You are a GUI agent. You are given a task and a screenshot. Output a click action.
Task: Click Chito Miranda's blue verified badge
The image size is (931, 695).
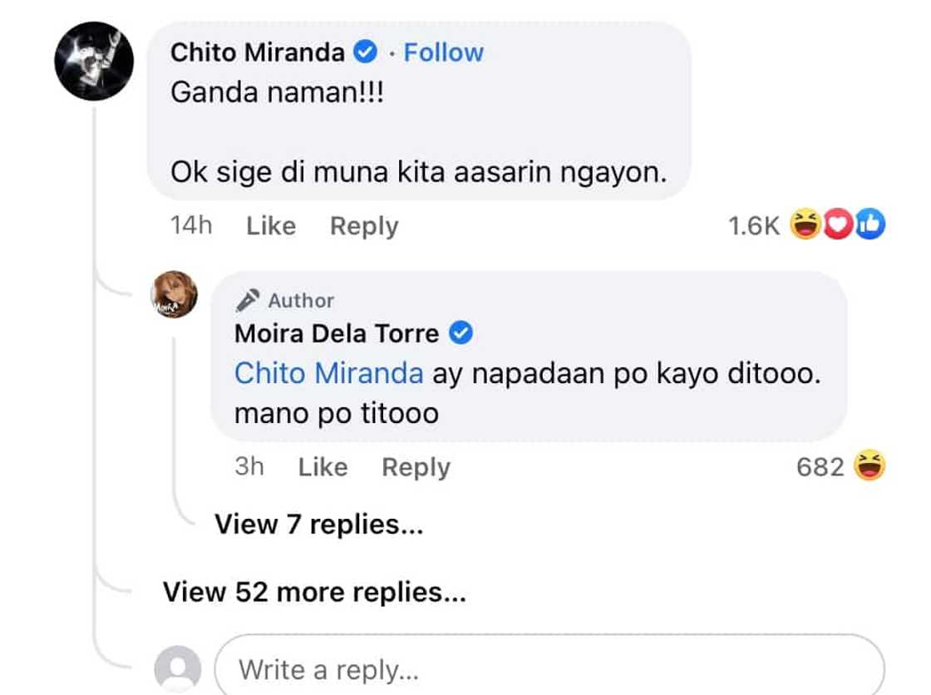(364, 52)
